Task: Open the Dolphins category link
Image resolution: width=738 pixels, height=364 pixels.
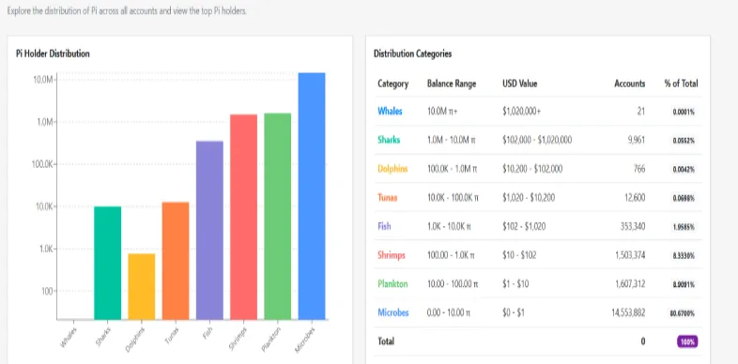Action: tap(392, 169)
